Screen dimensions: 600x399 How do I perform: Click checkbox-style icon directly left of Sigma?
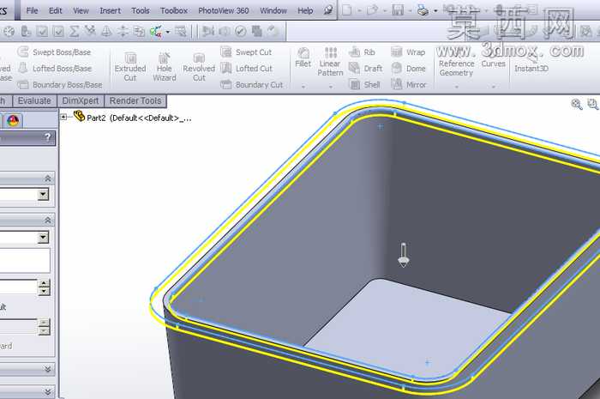click(58, 32)
